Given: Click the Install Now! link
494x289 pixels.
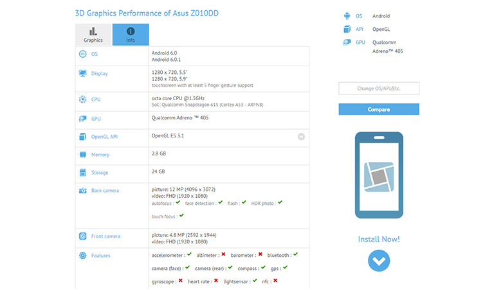Looking at the screenshot, I should pyautogui.click(x=379, y=240).
